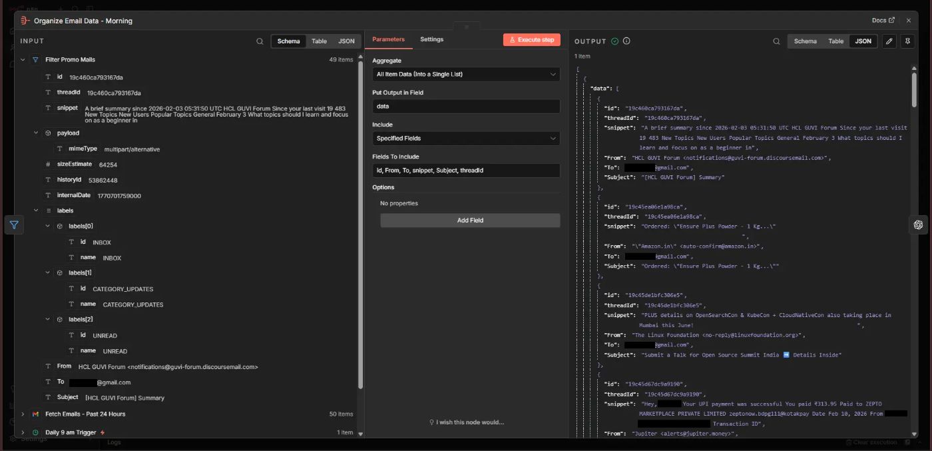932x451 pixels.
Task: Select the Parameters tab
Action: (388, 39)
